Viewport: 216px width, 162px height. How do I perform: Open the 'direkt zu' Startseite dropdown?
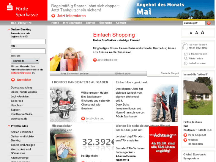click(25, 61)
